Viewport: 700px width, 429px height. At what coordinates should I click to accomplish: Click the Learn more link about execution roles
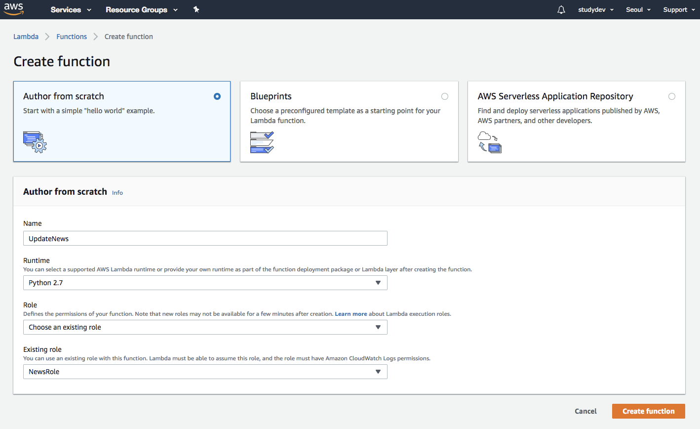pyautogui.click(x=351, y=314)
